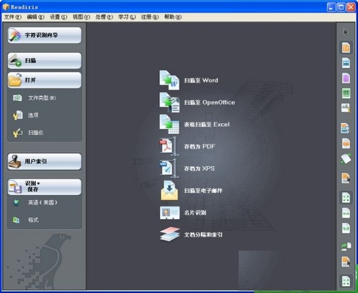Open the 文件 menu
358x293 pixels.
[13, 17]
